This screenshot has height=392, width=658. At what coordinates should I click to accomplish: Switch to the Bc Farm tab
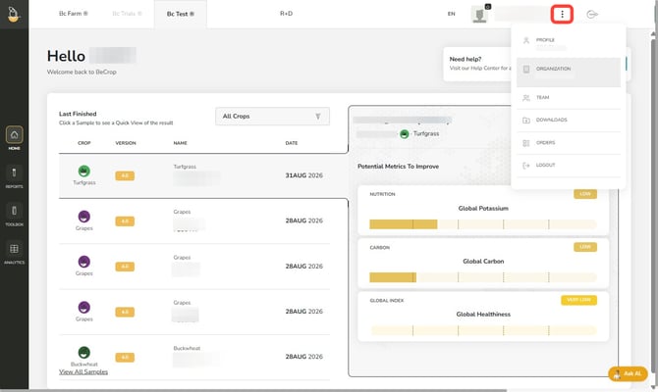(x=73, y=14)
